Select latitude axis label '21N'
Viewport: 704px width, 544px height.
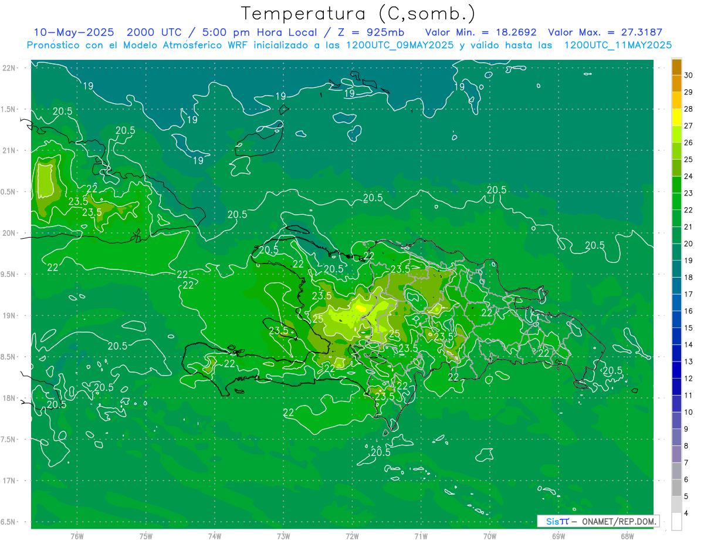pos(9,150)
